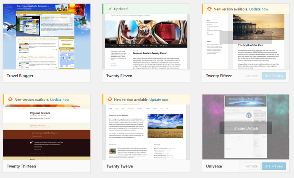
Task: Click the Universe theme name
Action: click(x=214, y=166)
